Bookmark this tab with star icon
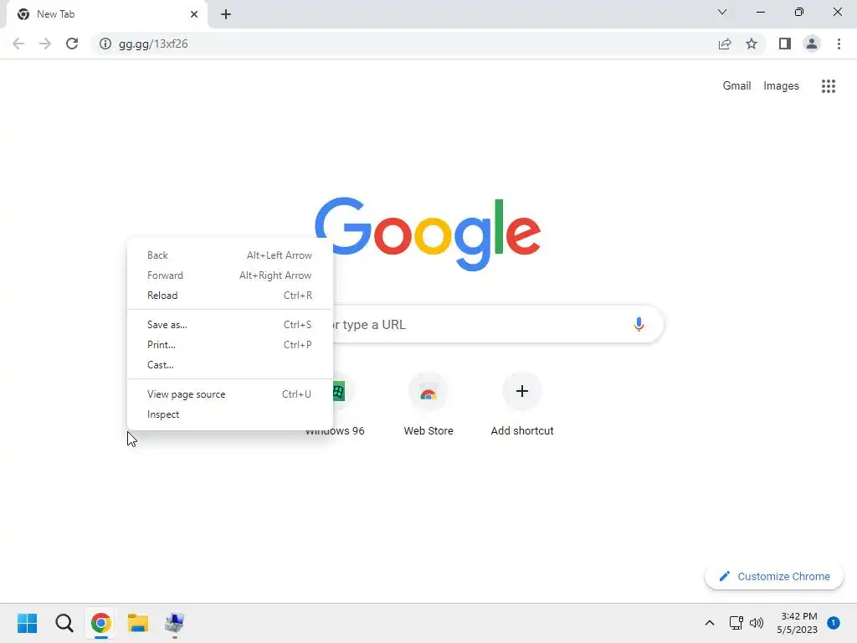 752,44
